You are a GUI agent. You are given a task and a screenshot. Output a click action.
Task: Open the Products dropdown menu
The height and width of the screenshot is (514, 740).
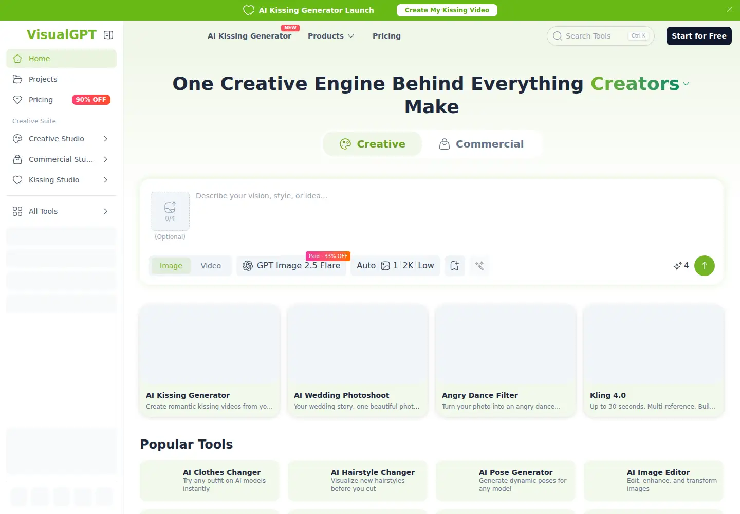coord(331,36)
